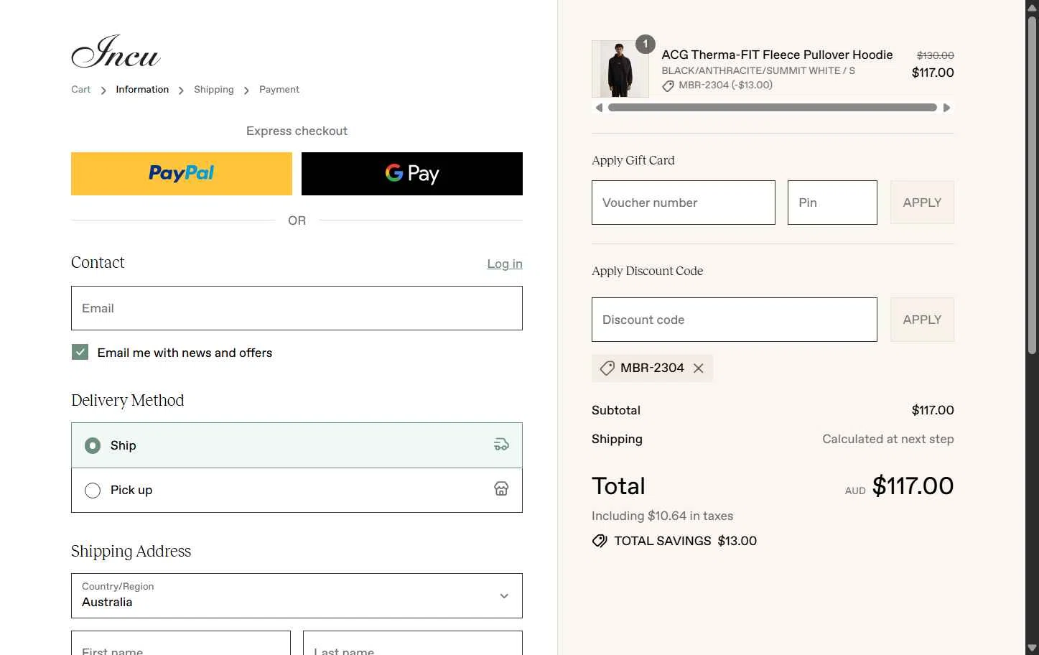Click the Discount code field
This screenshot has height=655, width=1039.
tap(735, 320)
